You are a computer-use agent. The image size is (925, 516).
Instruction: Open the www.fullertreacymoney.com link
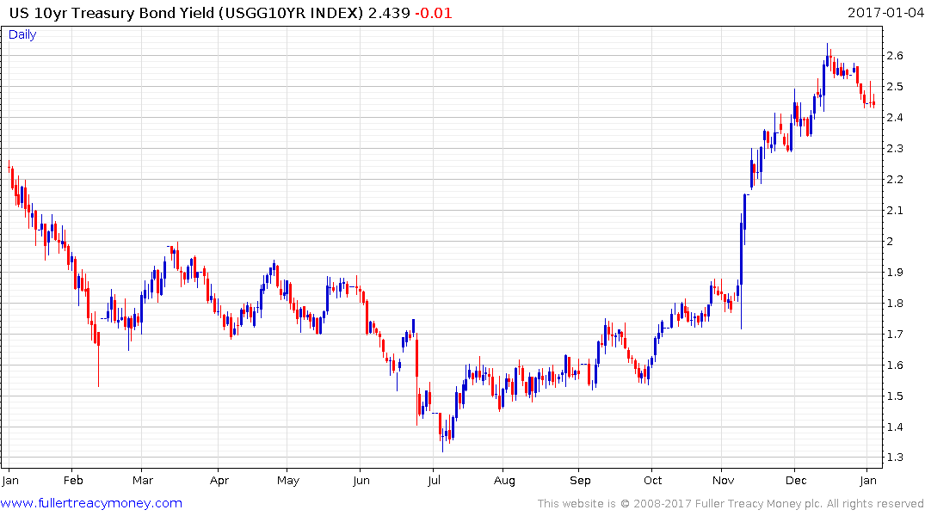point(91,503)
